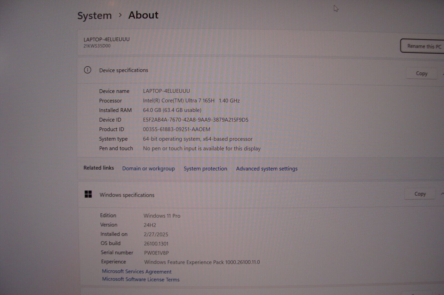
Task: Click the Related links label
Action: tap(99, 168)
